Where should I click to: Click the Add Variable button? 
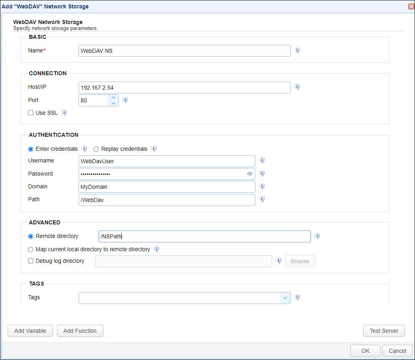[x=30, y=331]
